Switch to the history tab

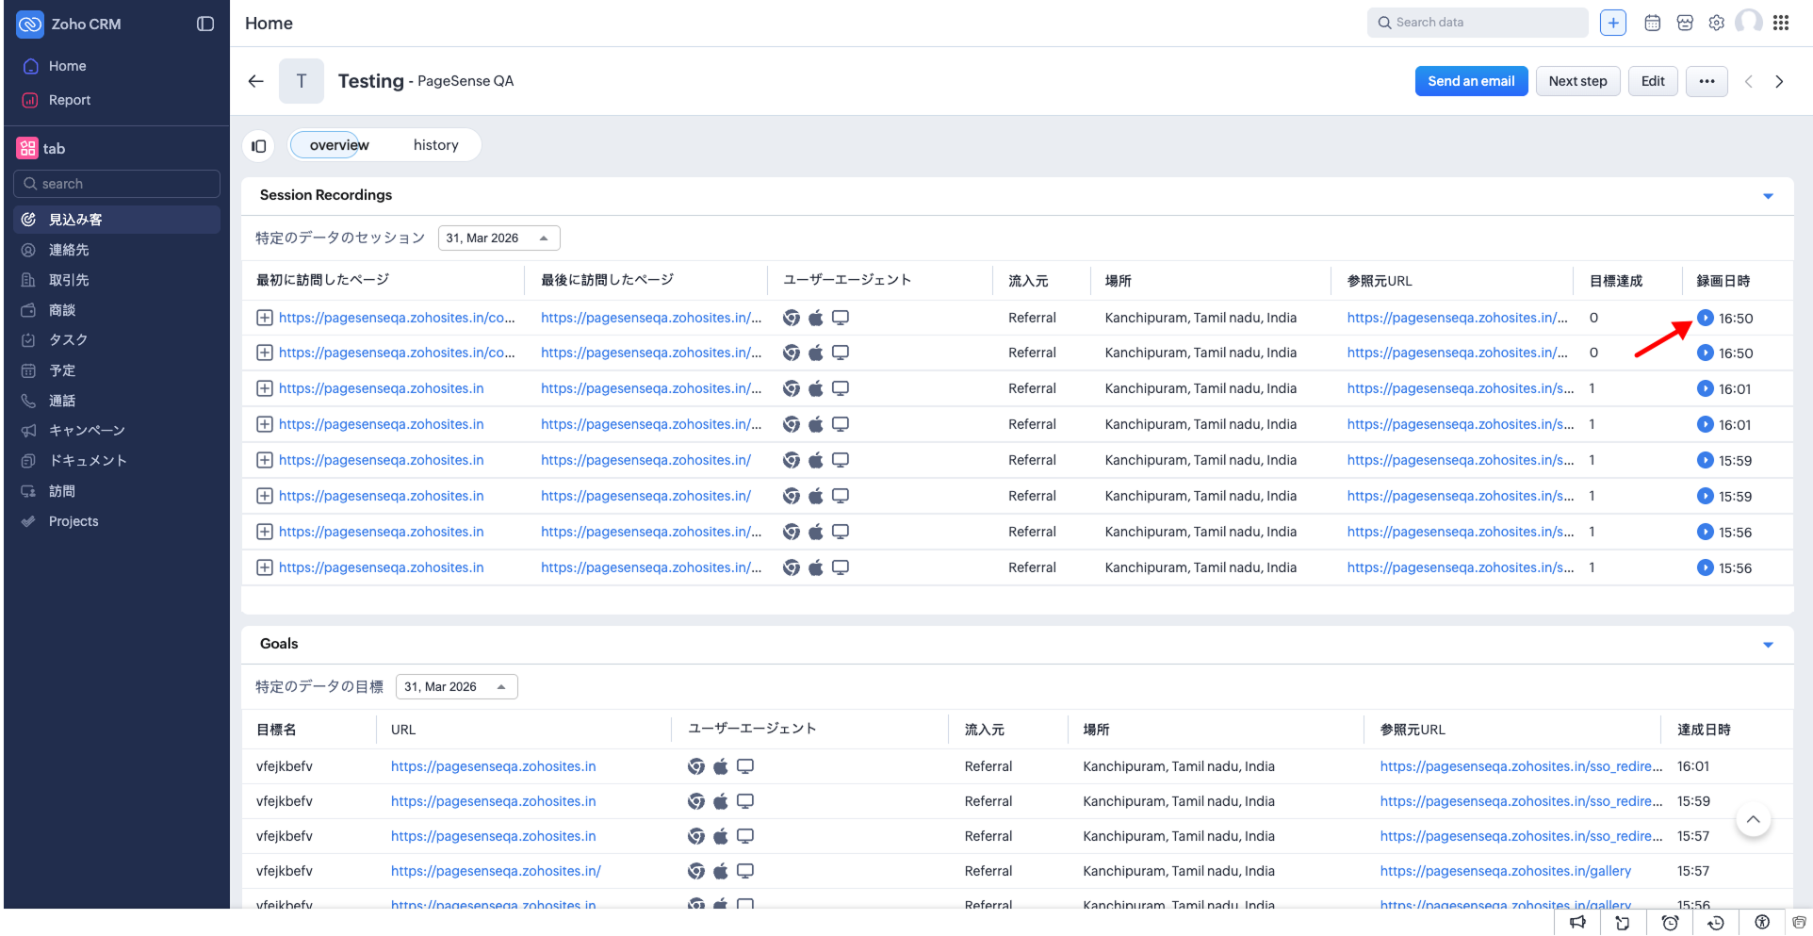point(435,145)
